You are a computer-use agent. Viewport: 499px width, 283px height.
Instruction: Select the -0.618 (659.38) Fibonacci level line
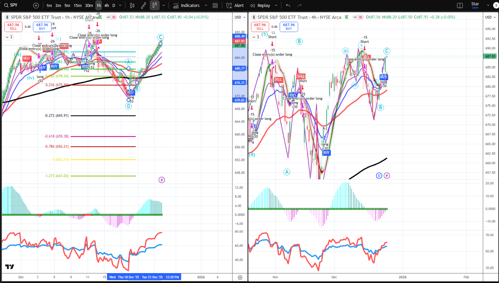[x=103, y=136]
